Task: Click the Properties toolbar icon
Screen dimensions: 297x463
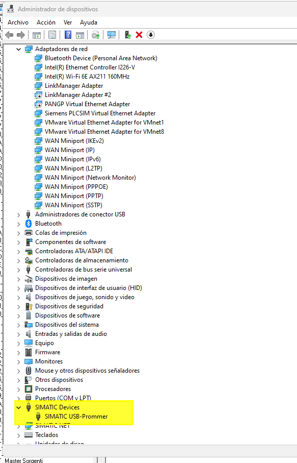Action: pyautogui.click(x=52, y=35)
